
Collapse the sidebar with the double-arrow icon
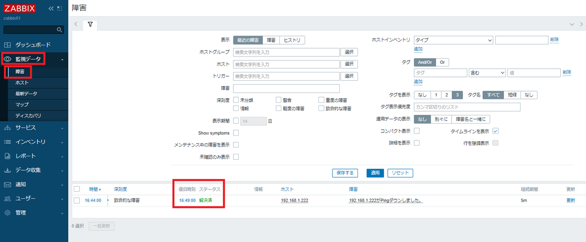(51, 8)
